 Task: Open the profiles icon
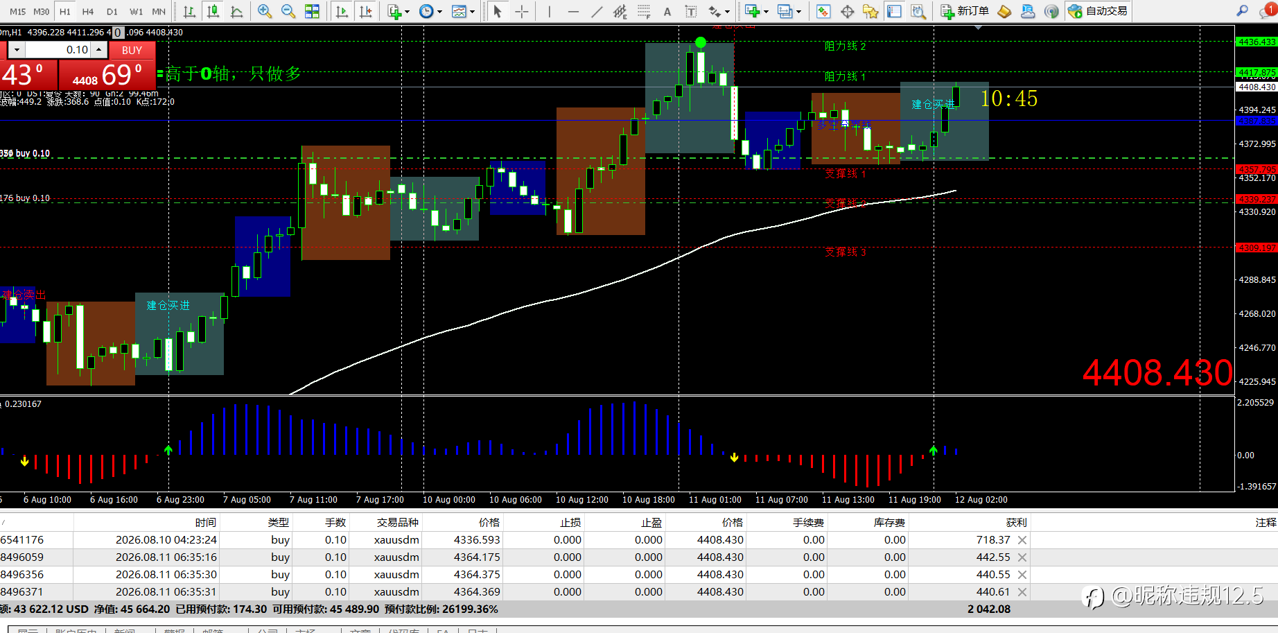(785, 11)
